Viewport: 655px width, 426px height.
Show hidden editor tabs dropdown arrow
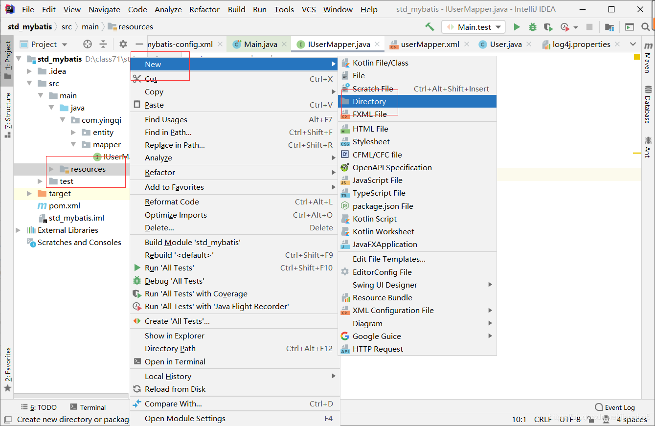[632, 44]
